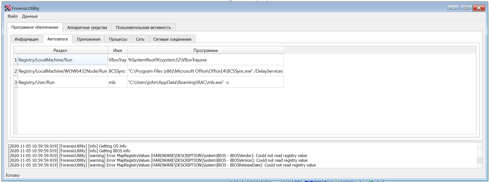Select the BCSSync name cell
The image size is (489, 182).
tap(117, 71)
